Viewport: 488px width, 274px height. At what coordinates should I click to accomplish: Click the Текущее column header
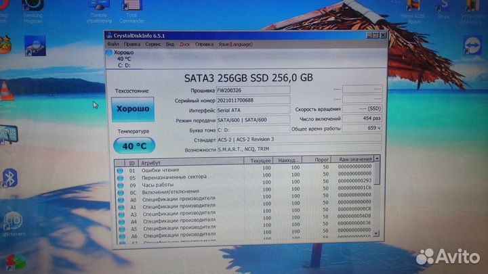[258, 160]
